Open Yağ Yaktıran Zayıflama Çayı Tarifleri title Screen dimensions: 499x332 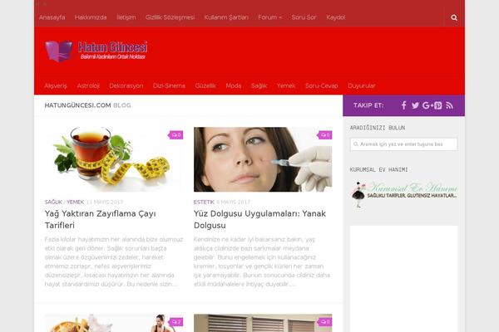101,219
